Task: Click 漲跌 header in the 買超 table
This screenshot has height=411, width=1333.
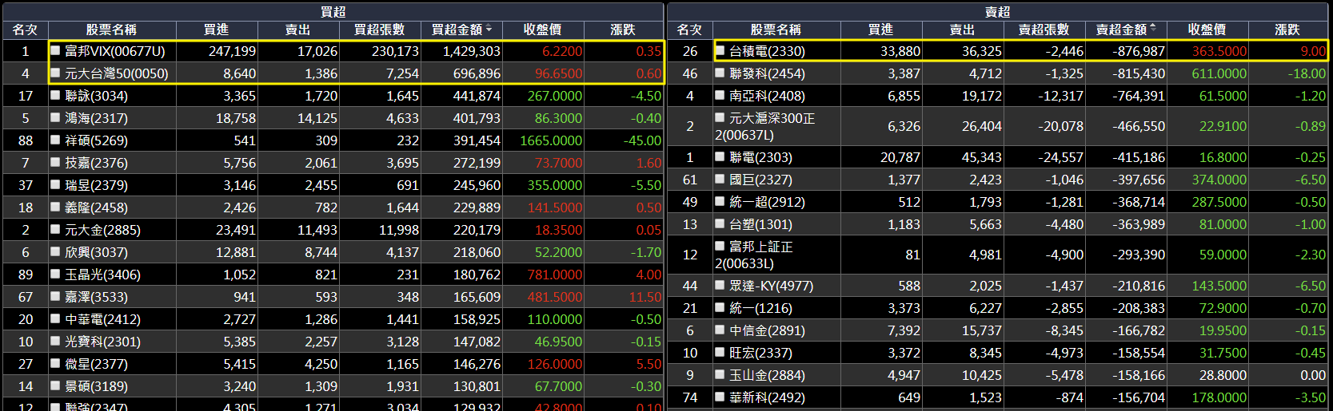Action: tap(623, 30)
